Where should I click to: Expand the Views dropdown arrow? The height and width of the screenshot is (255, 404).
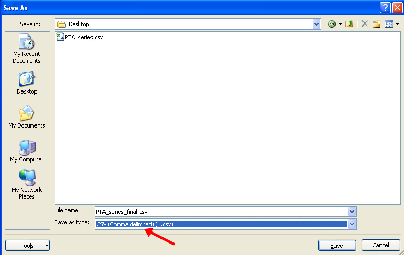[397, 24]
